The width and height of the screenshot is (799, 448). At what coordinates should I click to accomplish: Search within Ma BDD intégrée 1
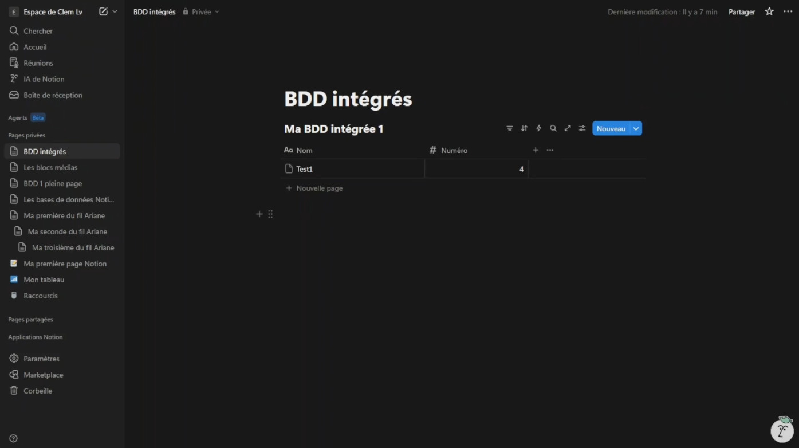[x=553, y=128]
